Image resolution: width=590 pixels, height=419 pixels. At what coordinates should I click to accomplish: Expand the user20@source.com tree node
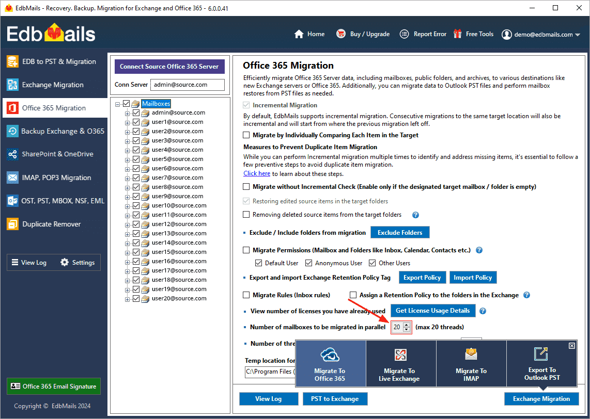(x=127, y=299)
